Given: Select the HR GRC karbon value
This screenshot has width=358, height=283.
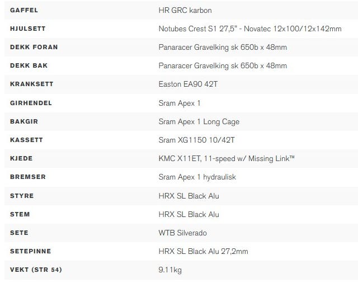Looking at the screenshot, I should point(185,10).
